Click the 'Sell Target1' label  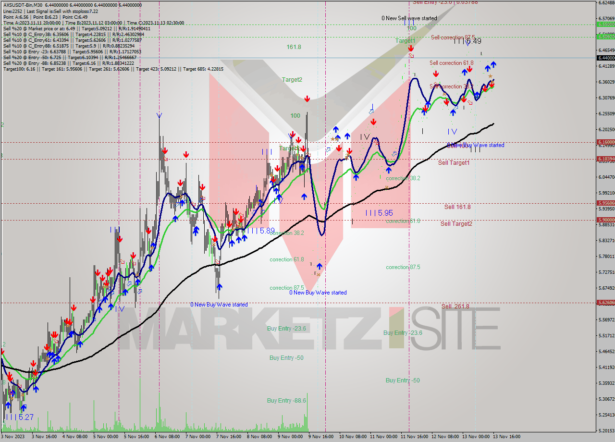pyautogui.click(x=454, y=163)
